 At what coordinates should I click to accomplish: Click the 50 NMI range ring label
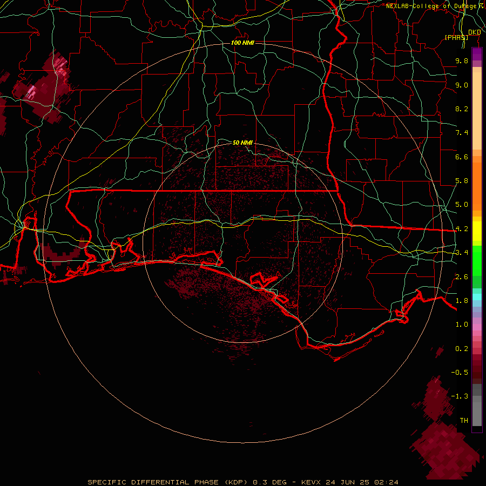click(x=242, y=143)
